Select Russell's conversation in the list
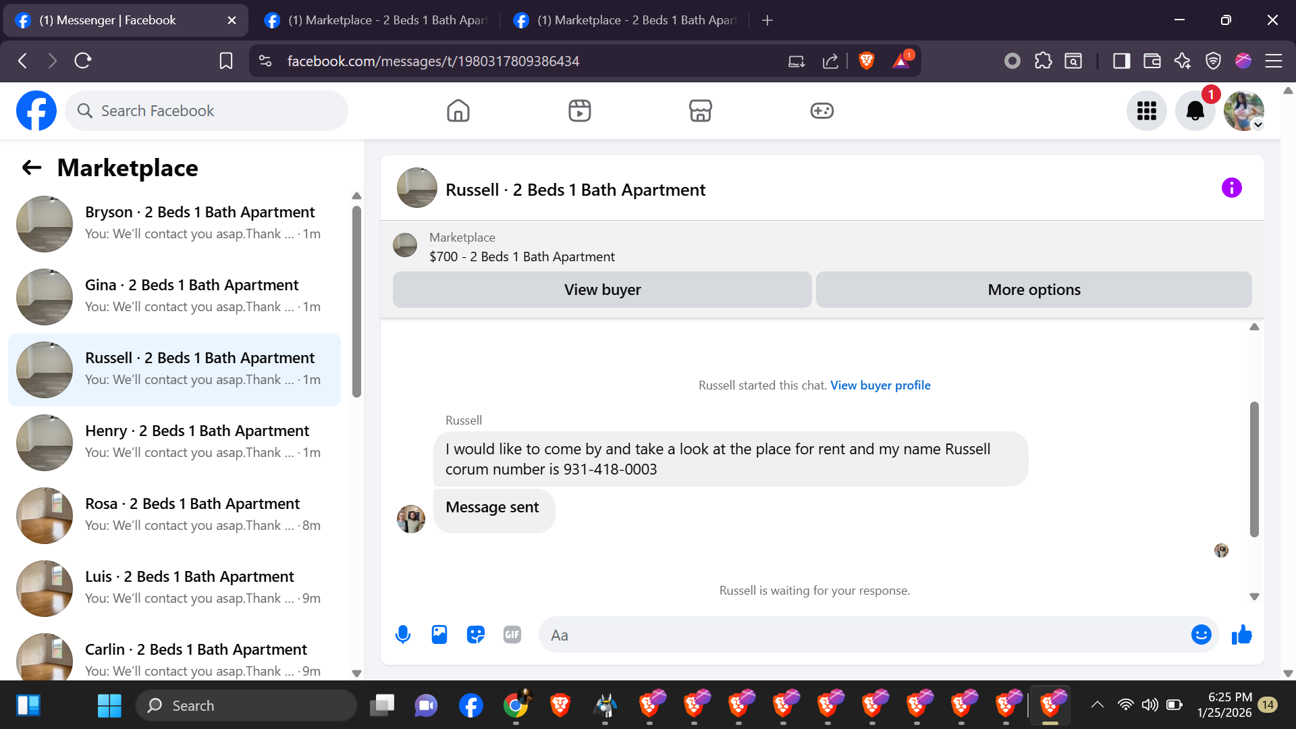This screenshot has width=1296, height=729. pyautogui.click(x=174, y=370)
